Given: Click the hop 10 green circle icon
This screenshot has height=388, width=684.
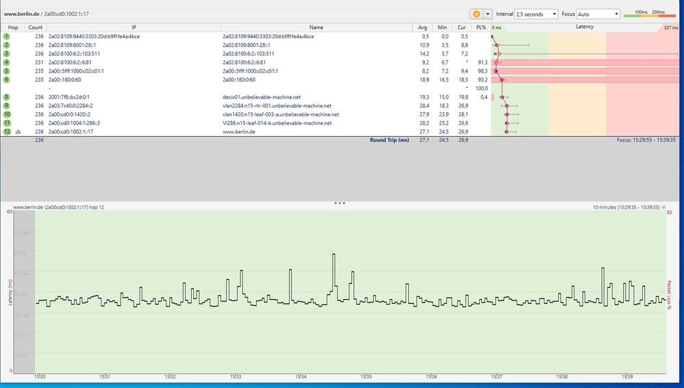Looking at the screenshot, I should [7, 114].
